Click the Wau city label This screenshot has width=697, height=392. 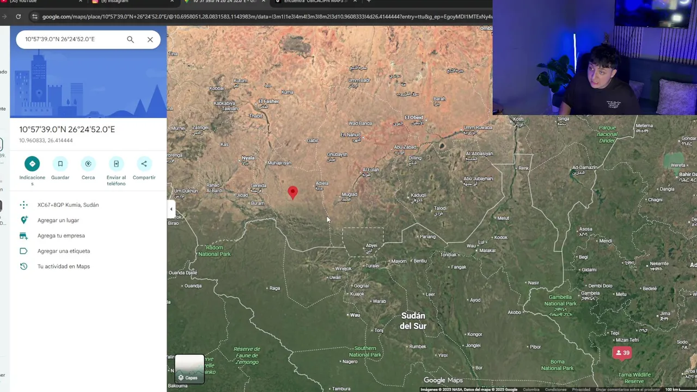pos(355,315)
